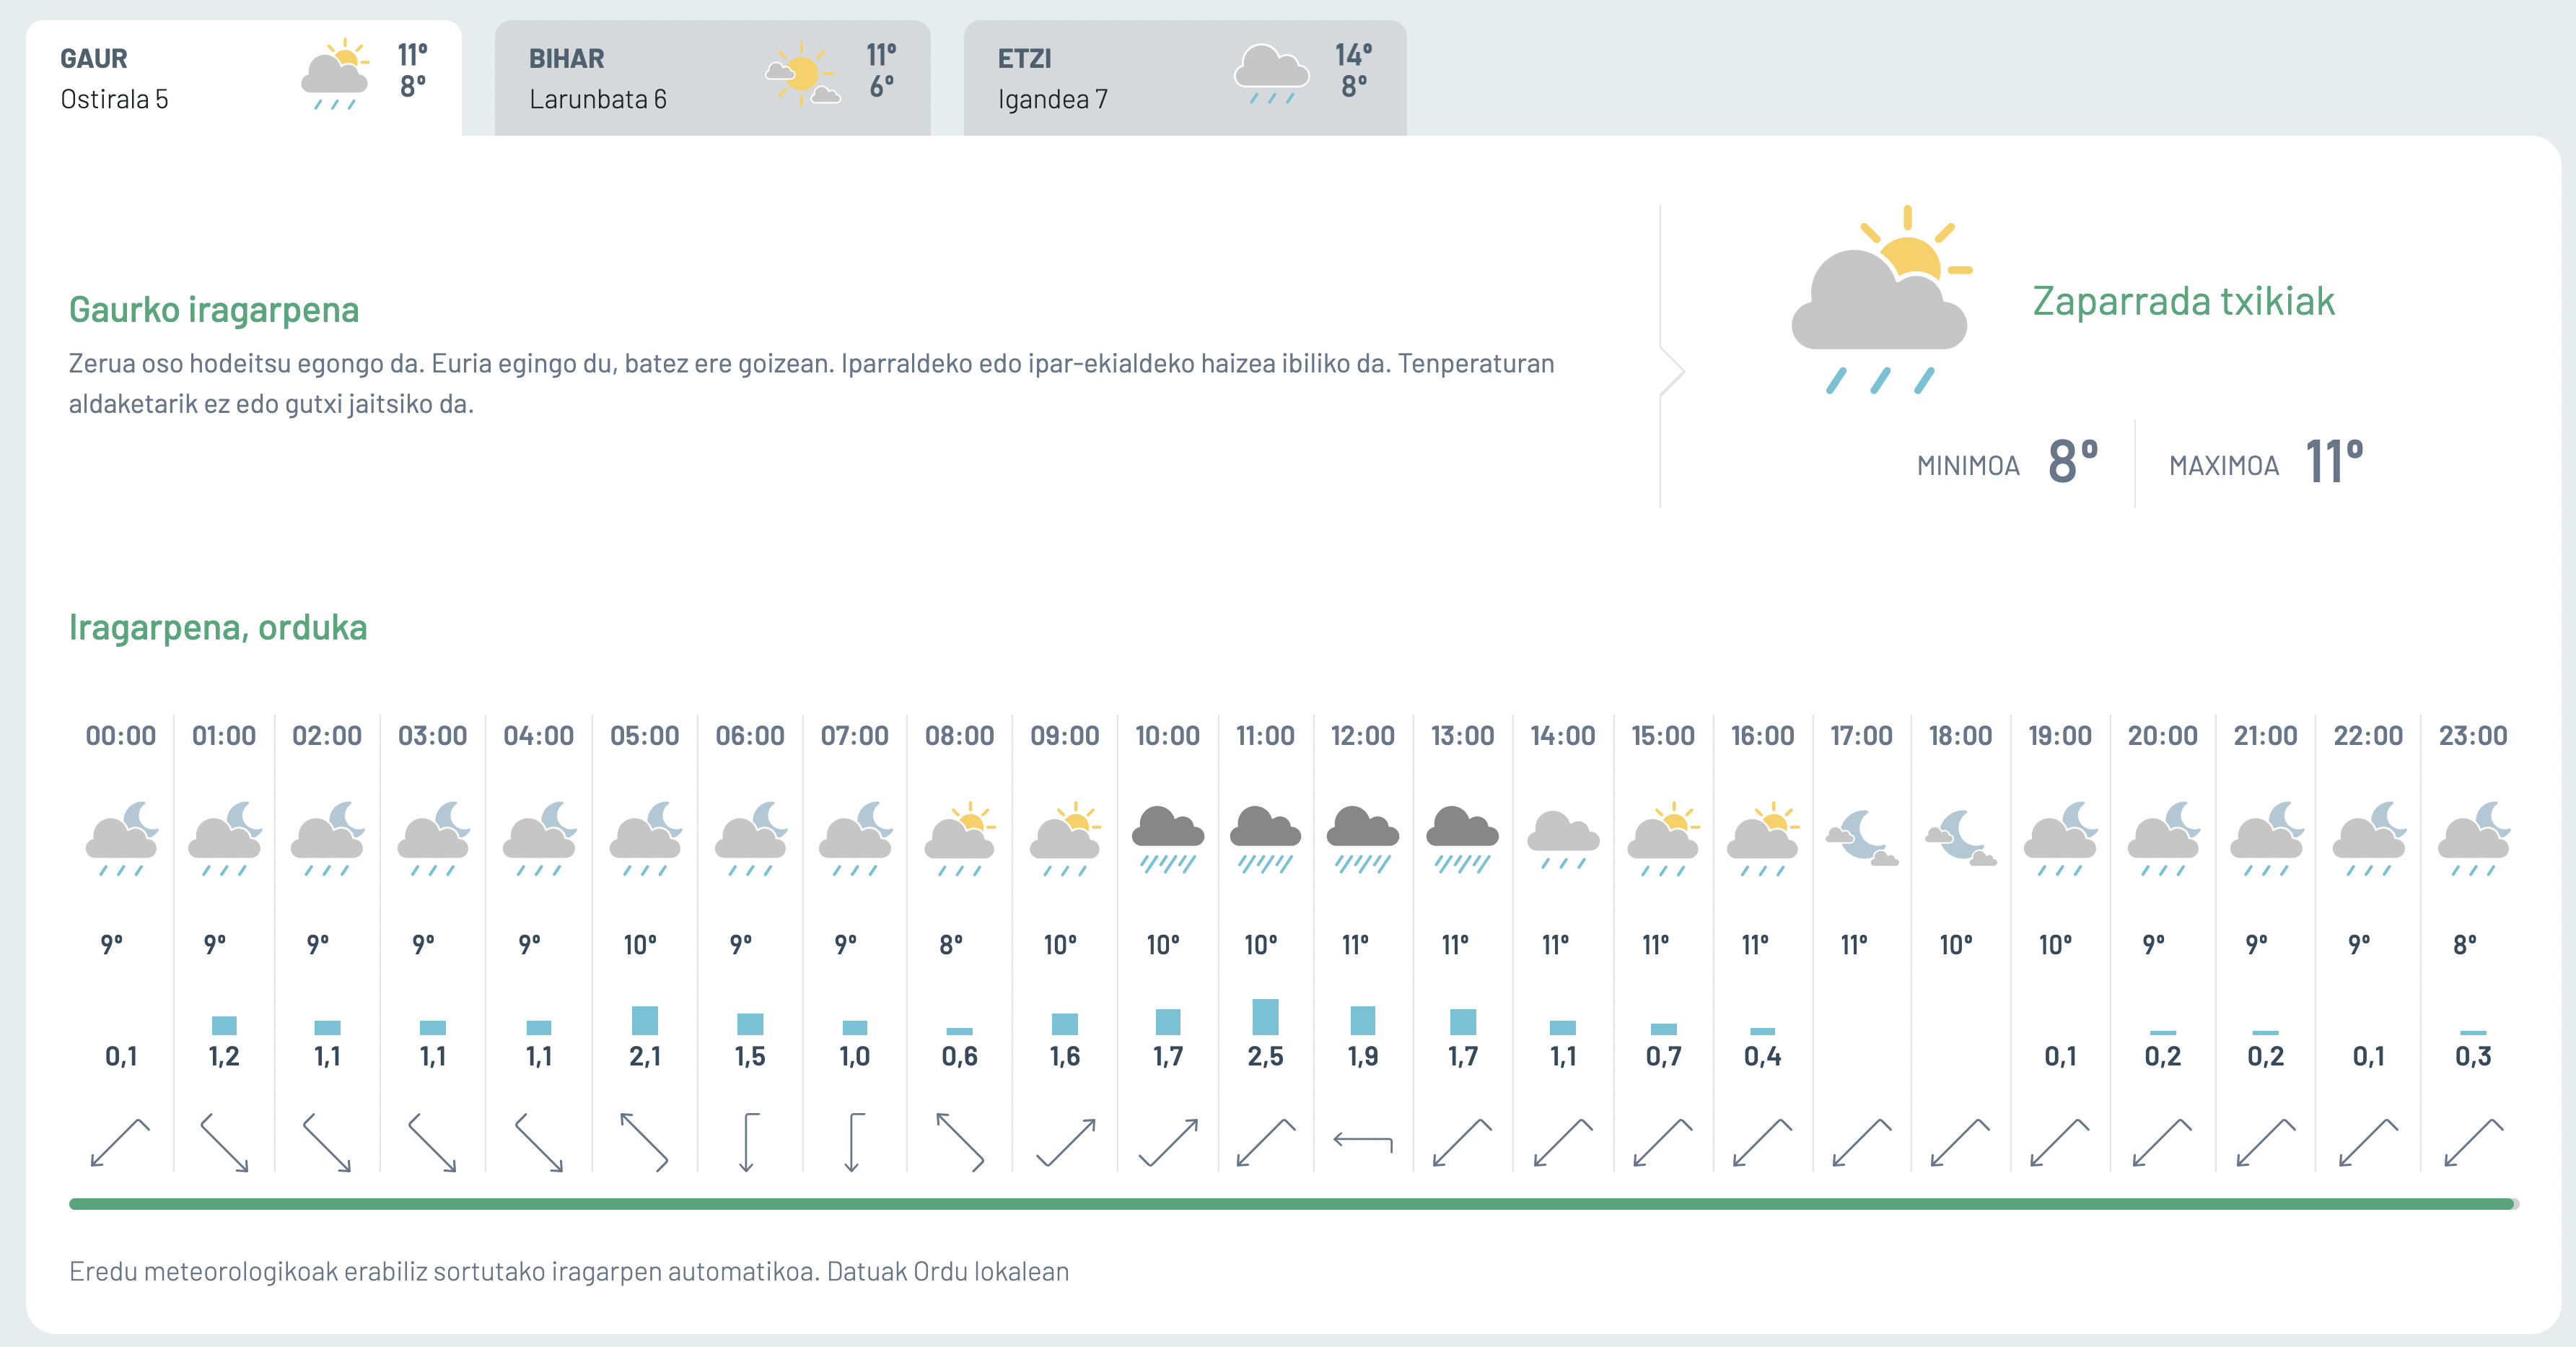Switch to the BIHAR Larunbata 6 tab
The image size is (2576, 1347).
712,78
